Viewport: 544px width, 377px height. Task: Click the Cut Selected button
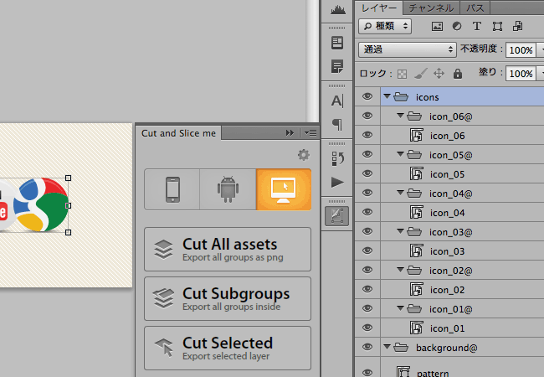(228, 348)
